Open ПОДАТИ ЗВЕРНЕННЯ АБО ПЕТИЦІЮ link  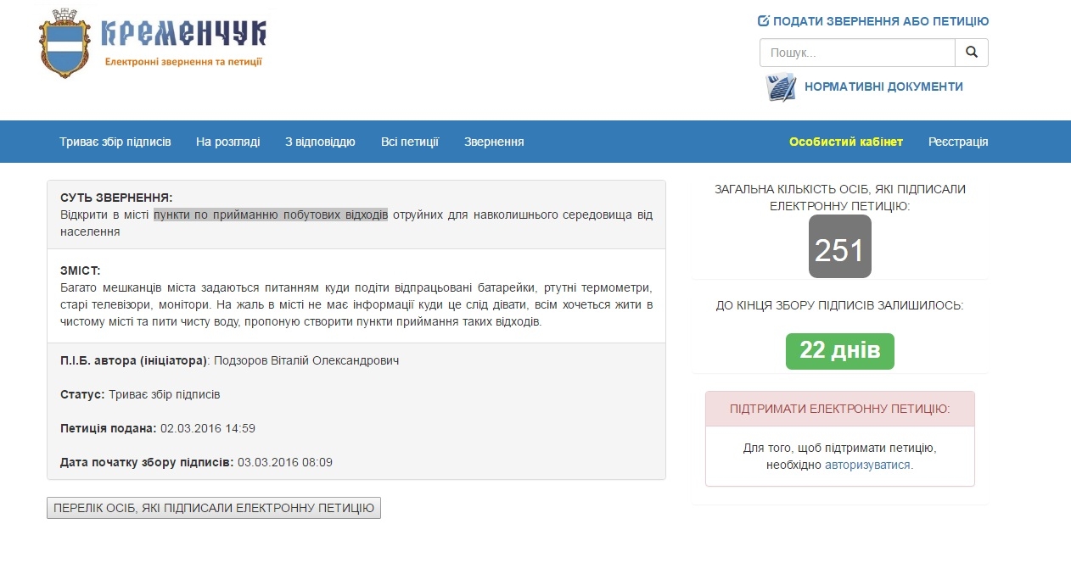tap(881, 21)
